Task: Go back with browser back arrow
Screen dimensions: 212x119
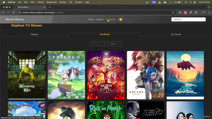Action: tap(3, 13)
